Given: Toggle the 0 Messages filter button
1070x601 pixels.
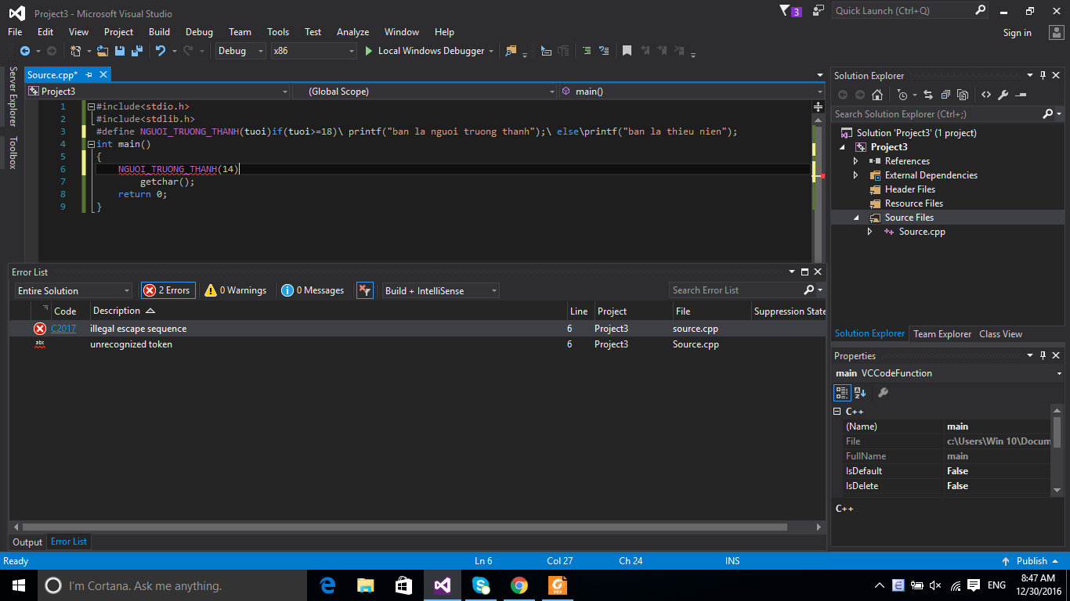Looking at the screenshot, I should (x=313, y=290).
